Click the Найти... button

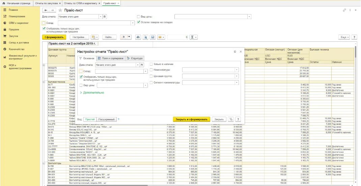(x=109, y=37)
